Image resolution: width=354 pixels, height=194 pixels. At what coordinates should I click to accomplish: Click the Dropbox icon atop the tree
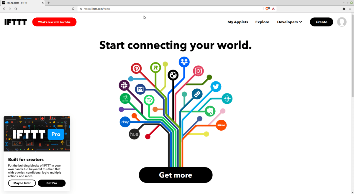point(184,62)
